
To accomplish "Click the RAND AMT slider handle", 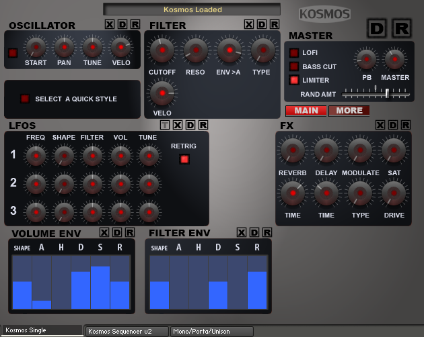I will point(387,93).
